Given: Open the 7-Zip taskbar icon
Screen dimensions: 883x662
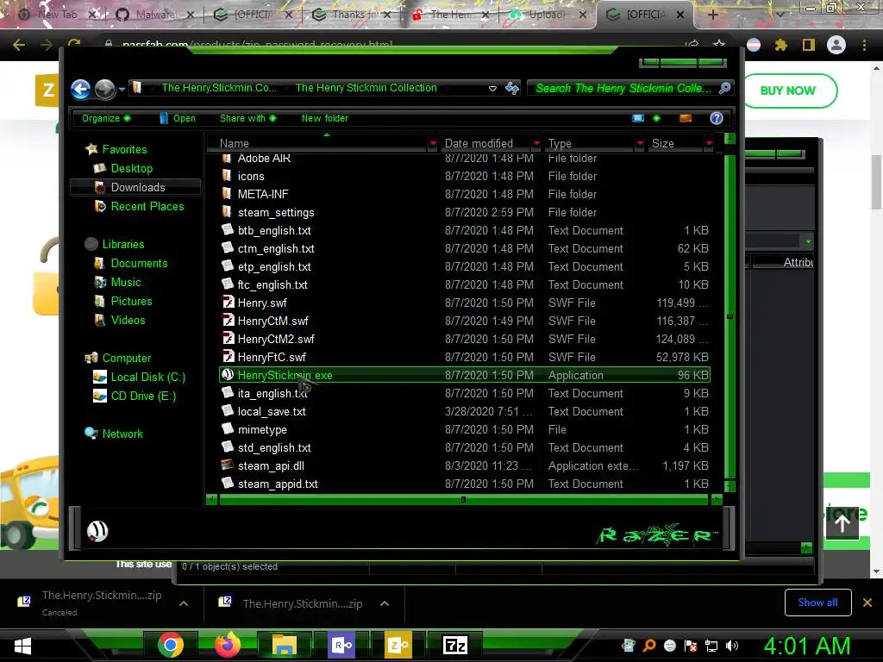Looking at the screenshot, I should click(x=455, y=645).
